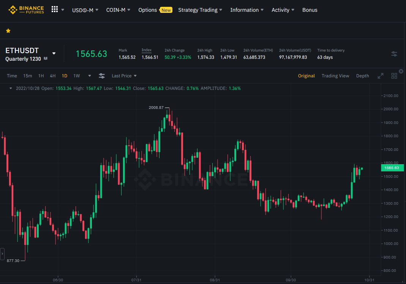Switch to the Original chart tab

pyautogui.click(x=306, y=76)
